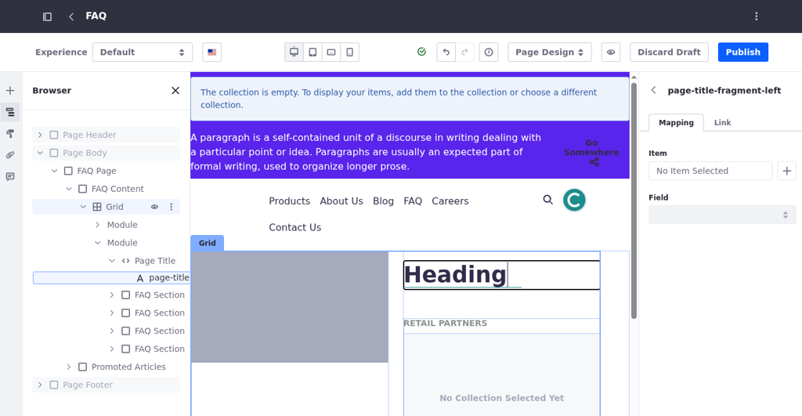Select the last FAQ Section tree item
Viewport: 802px width, 416px height.
pyautogui.click(x=160, y=349)
